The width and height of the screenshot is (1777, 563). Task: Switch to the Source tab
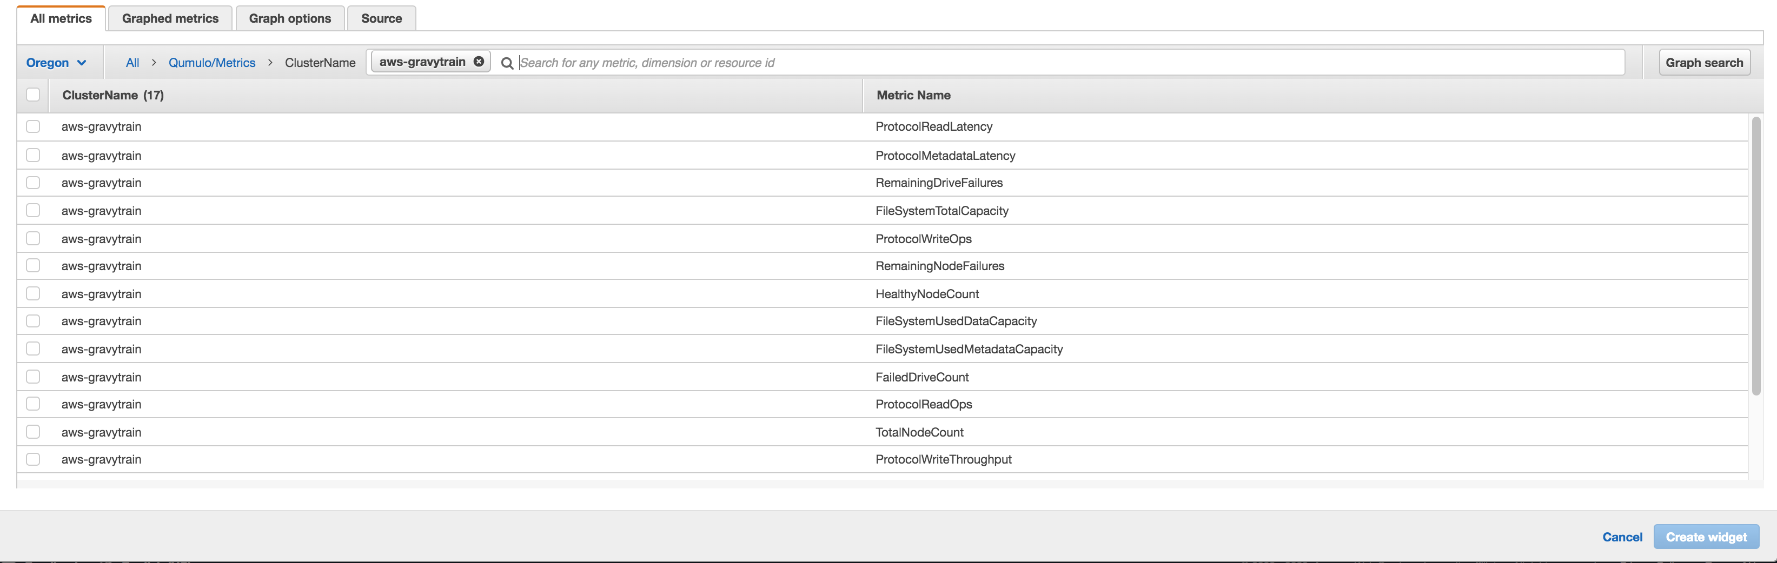[381, 18]
